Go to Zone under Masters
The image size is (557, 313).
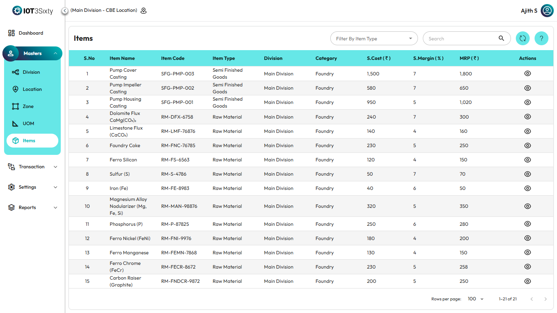[28, 106]
